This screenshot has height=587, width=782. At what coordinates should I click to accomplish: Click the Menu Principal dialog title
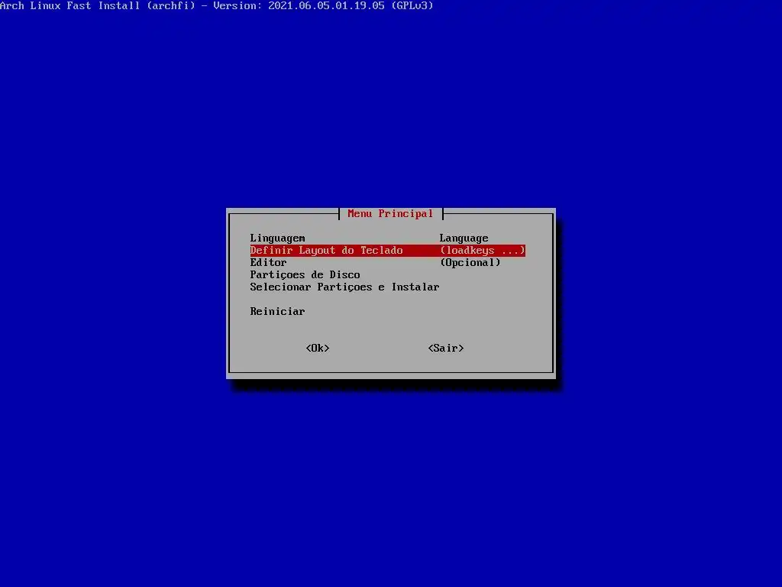click(x=390, y=214)
